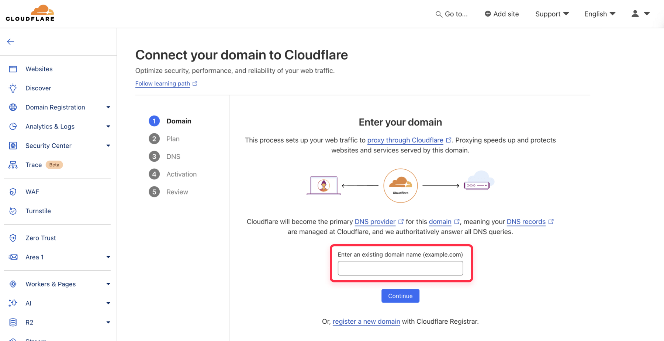This screenshot has width=664, height=341.
Task: Click the Trace network icon
Action: click(13, 165)
